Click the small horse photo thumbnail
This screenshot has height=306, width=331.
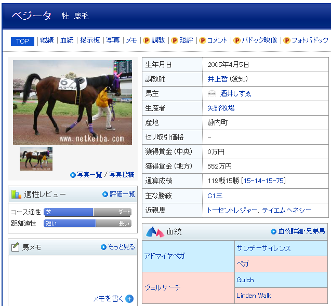36,159
